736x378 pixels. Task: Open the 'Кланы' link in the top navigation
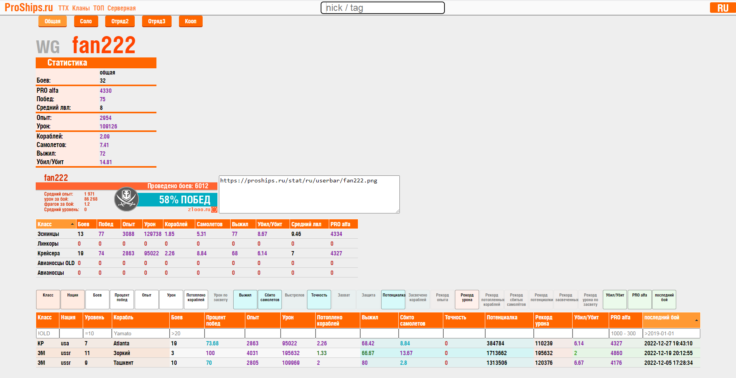point(81,8)
